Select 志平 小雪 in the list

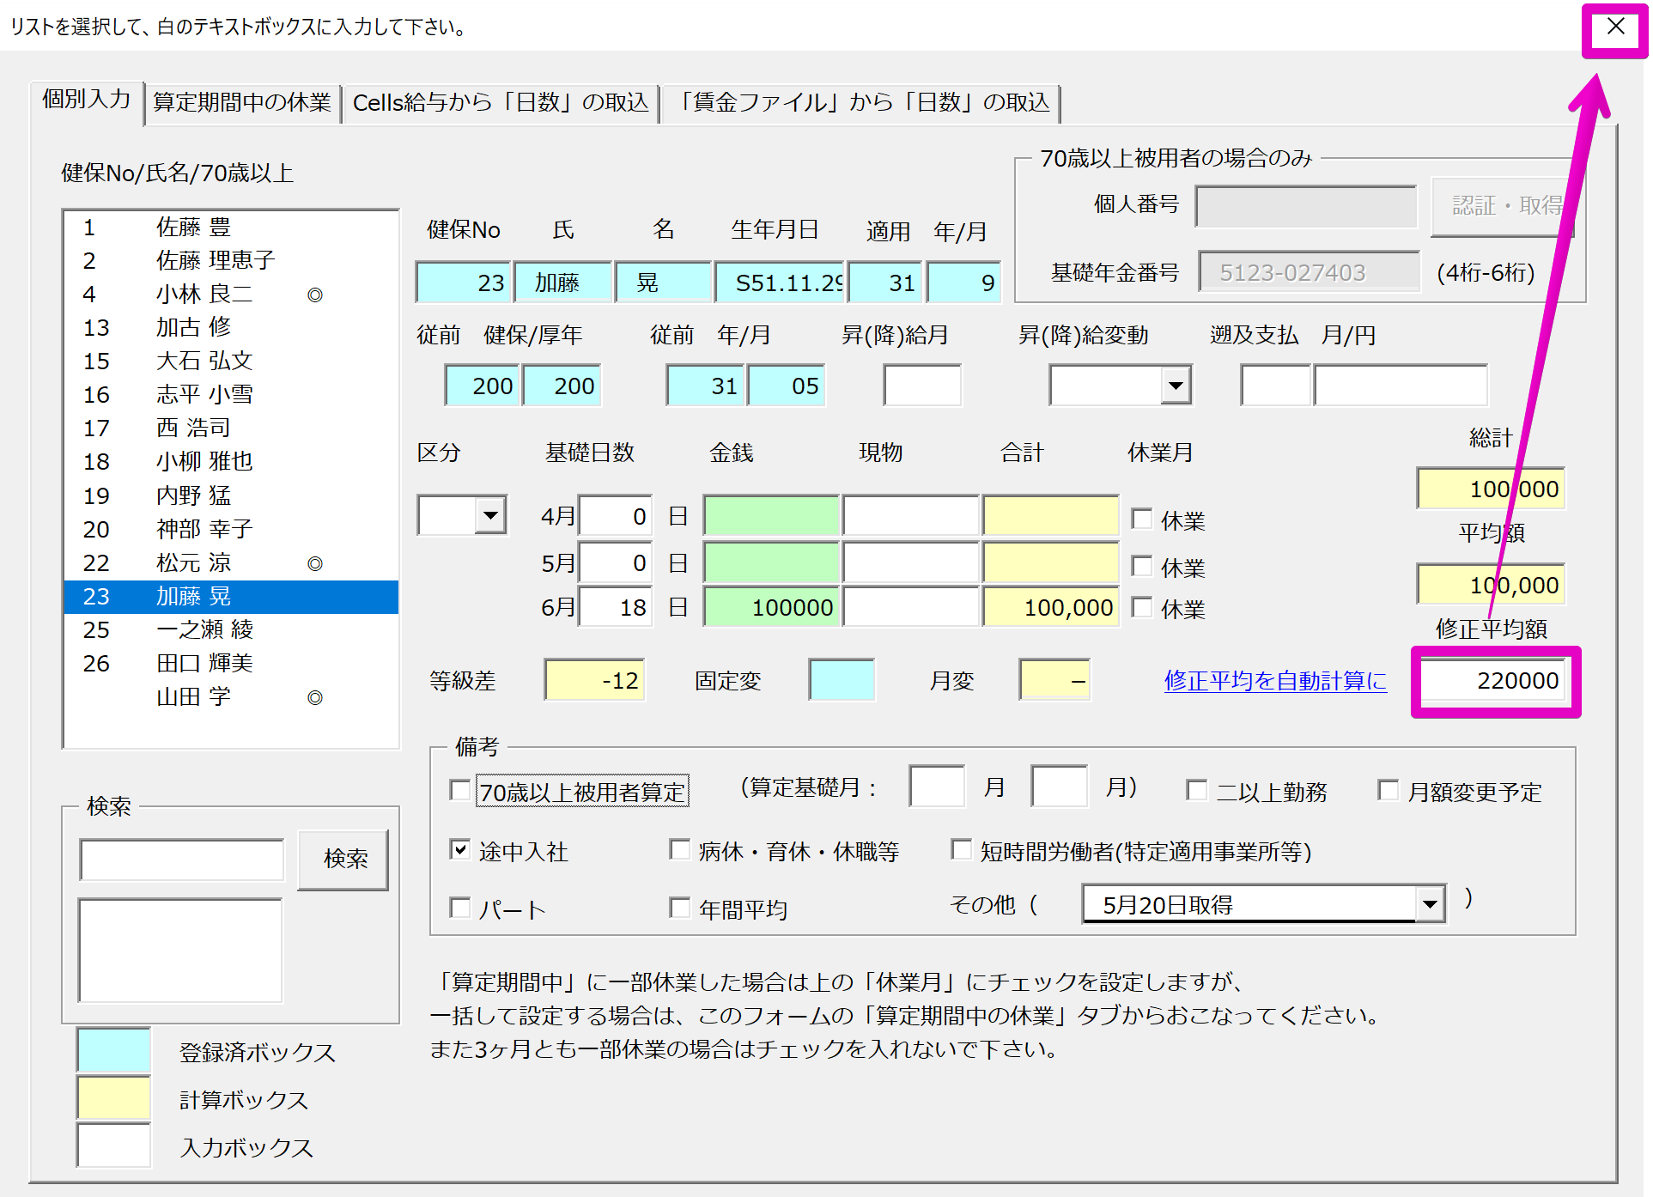coord(231,394)
